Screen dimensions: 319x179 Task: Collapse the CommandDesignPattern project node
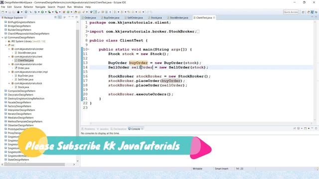pos(2,38)
